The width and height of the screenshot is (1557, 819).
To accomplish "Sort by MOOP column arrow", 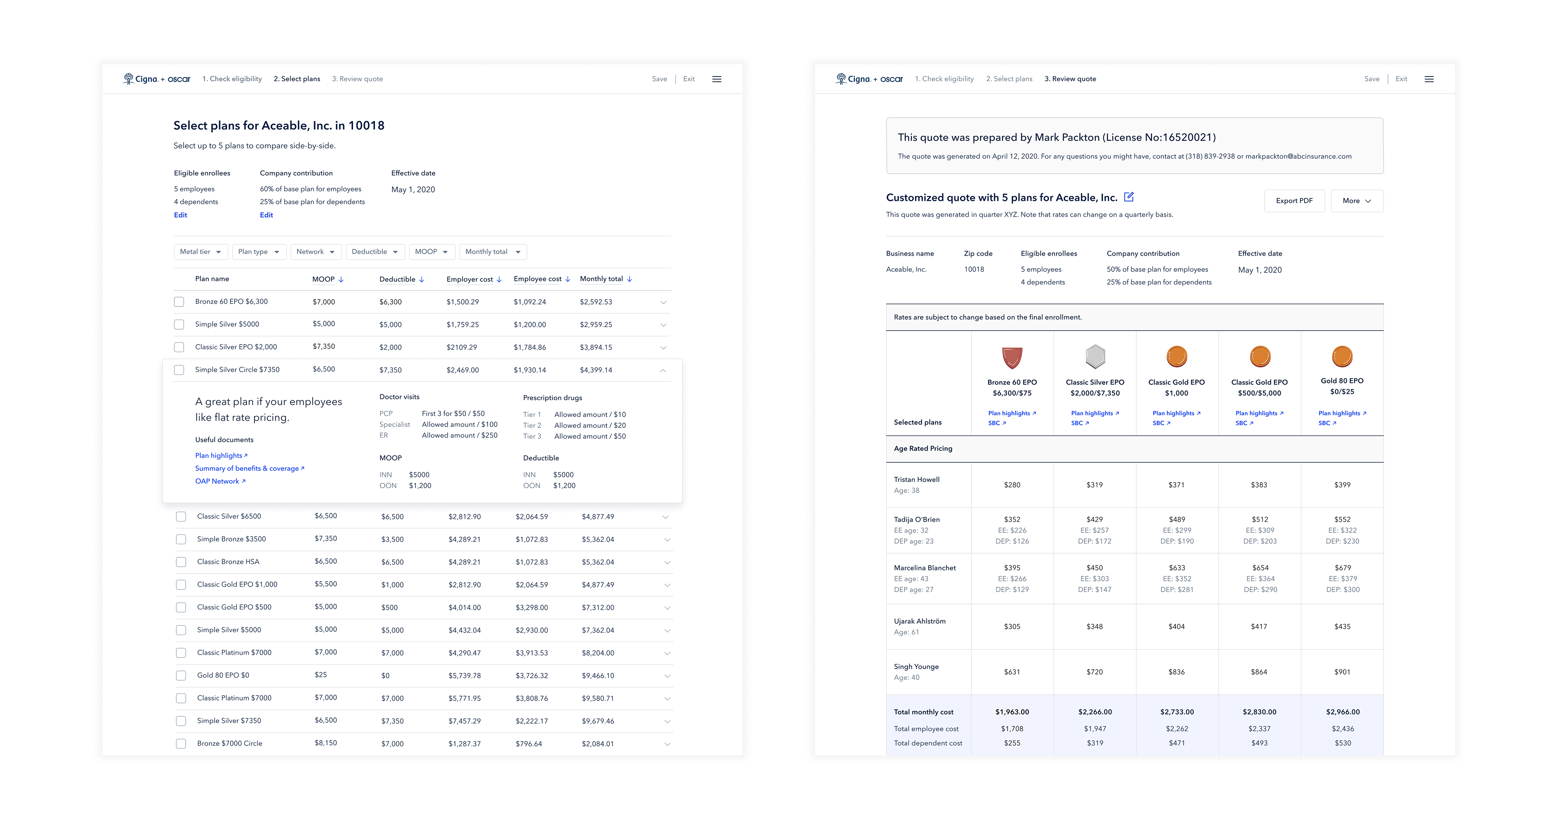I will tap(341, 279).
